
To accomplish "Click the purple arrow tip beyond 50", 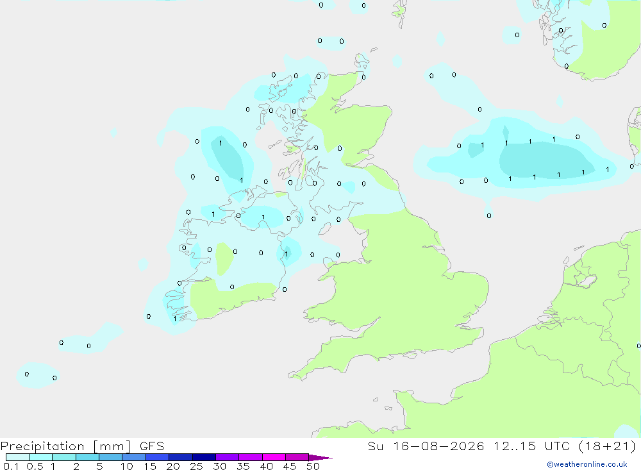I will pos(320,457).
